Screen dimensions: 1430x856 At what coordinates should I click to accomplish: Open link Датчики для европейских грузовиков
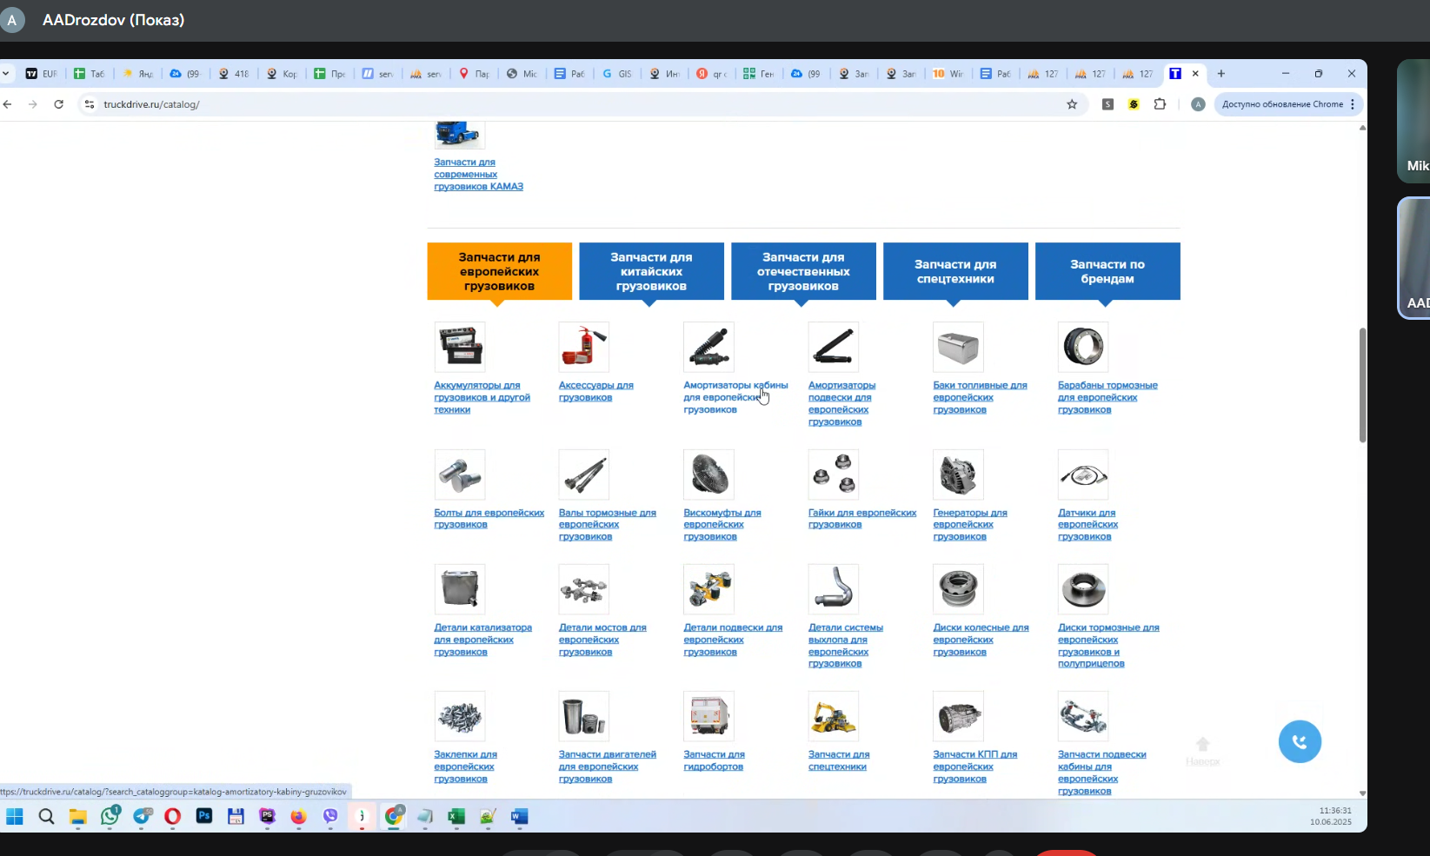(1087, 525)
